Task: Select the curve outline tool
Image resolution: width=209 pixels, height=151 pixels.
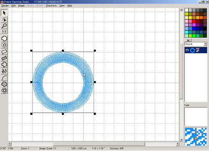Action: tap(4, 78)
